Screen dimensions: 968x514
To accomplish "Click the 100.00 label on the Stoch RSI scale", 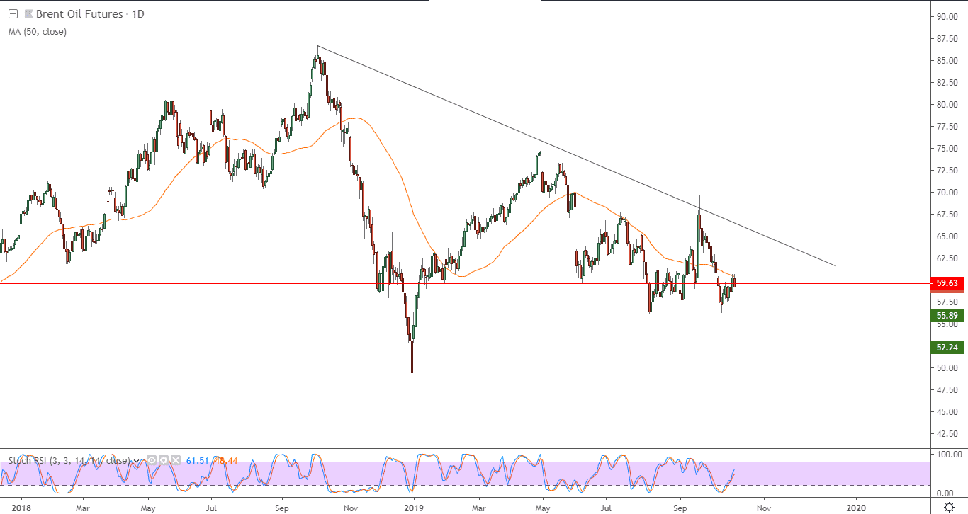I will (x=949, y=454).
